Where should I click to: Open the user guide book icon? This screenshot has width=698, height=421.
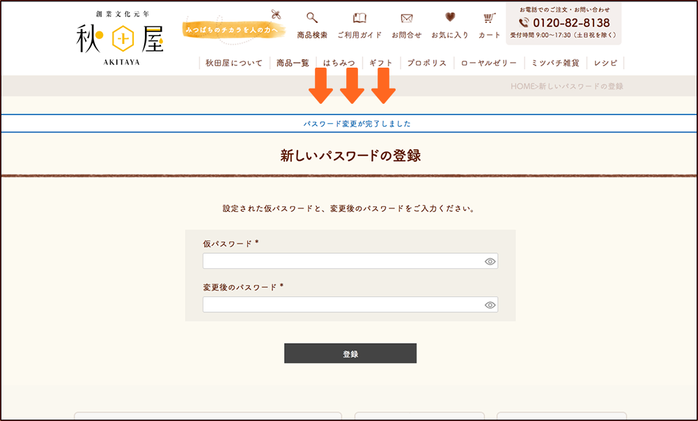tap(359, 19)
